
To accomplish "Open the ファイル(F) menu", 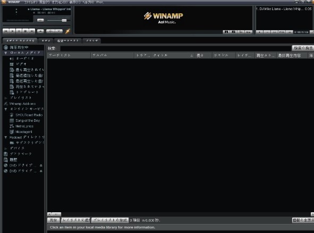I will pos(30,2).
